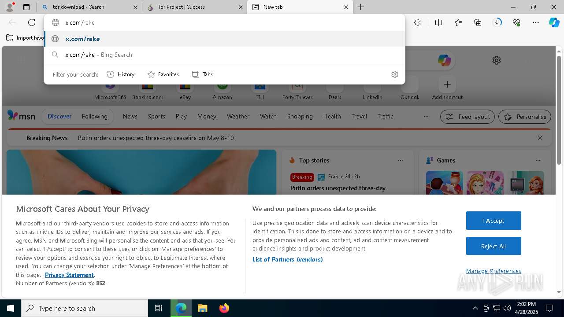Open the Edge profile avatar icon
This screenshot has height=317, width=564.
click(x=9, y=7)
